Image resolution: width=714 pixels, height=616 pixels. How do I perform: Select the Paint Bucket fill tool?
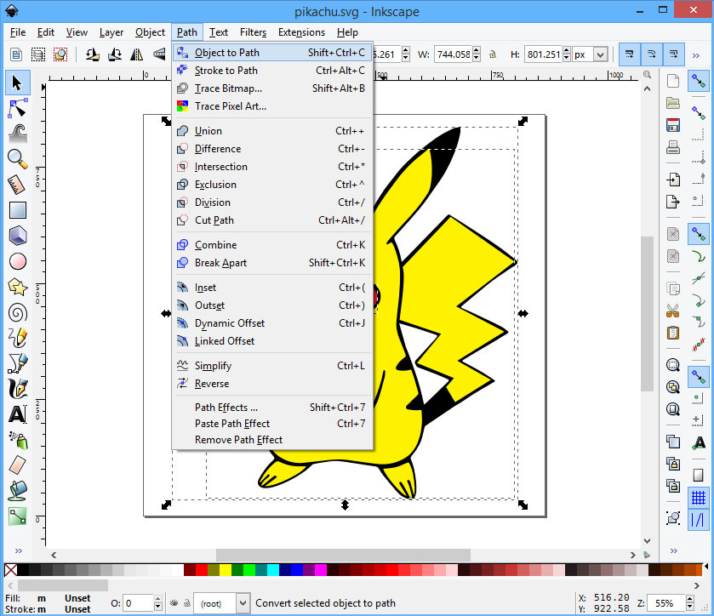pos(17,491)
